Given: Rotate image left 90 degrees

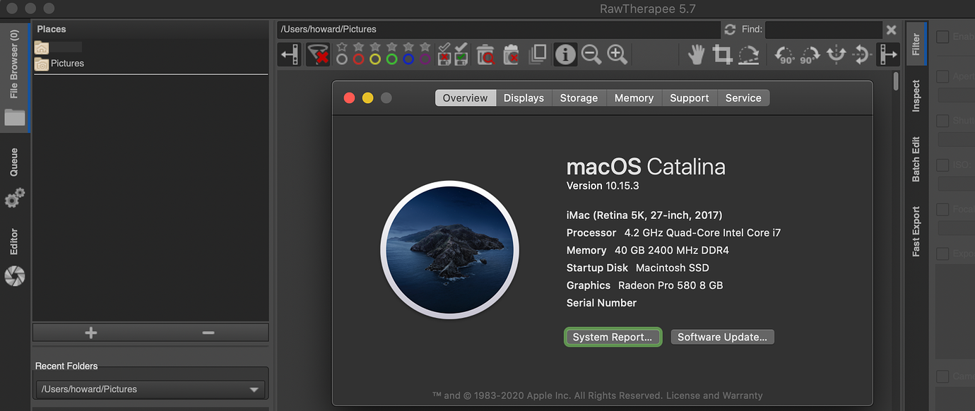Looking at the screenshot, I should point(784,54).
